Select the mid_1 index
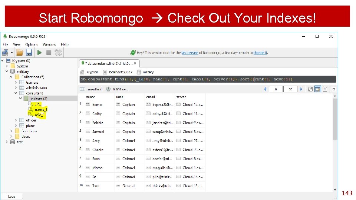Screen dimensions: 356x200 point(40,115)
